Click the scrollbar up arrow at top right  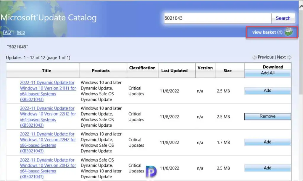tap(301, 6)
